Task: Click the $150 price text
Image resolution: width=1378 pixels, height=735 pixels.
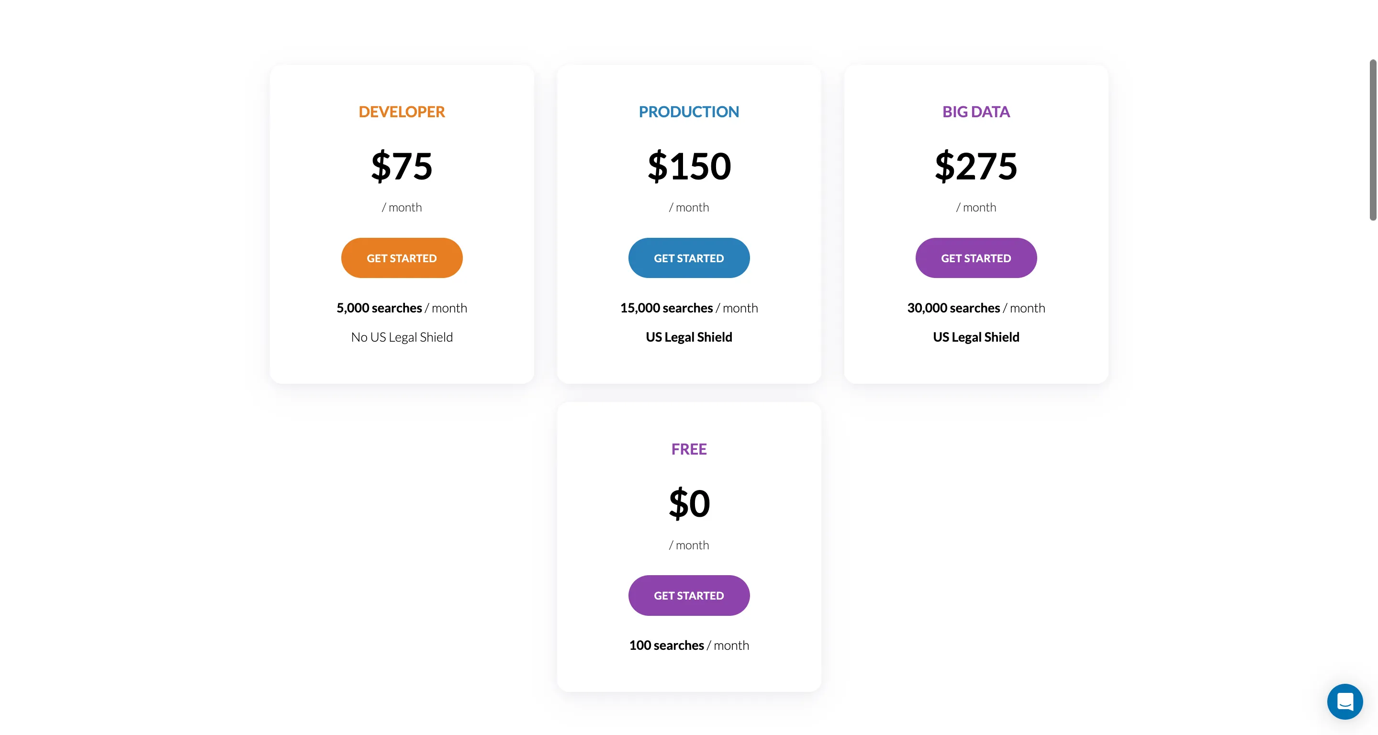Action: pyautogui.click(x=689, y=166)
